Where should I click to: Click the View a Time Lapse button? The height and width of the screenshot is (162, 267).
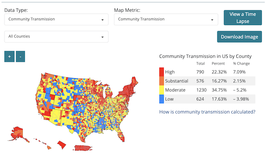tap(243, 18)
